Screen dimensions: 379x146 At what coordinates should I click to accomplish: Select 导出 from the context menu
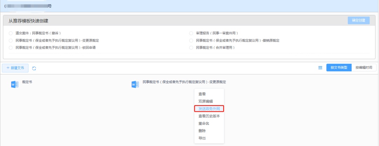coord(202,138)
